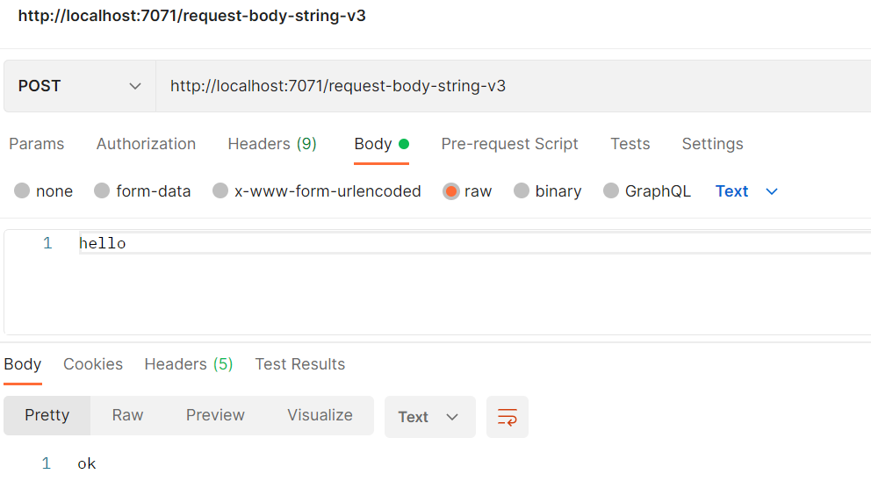871x488 pixels.
Task: Click the request URL input field
Action: [509, 86]
